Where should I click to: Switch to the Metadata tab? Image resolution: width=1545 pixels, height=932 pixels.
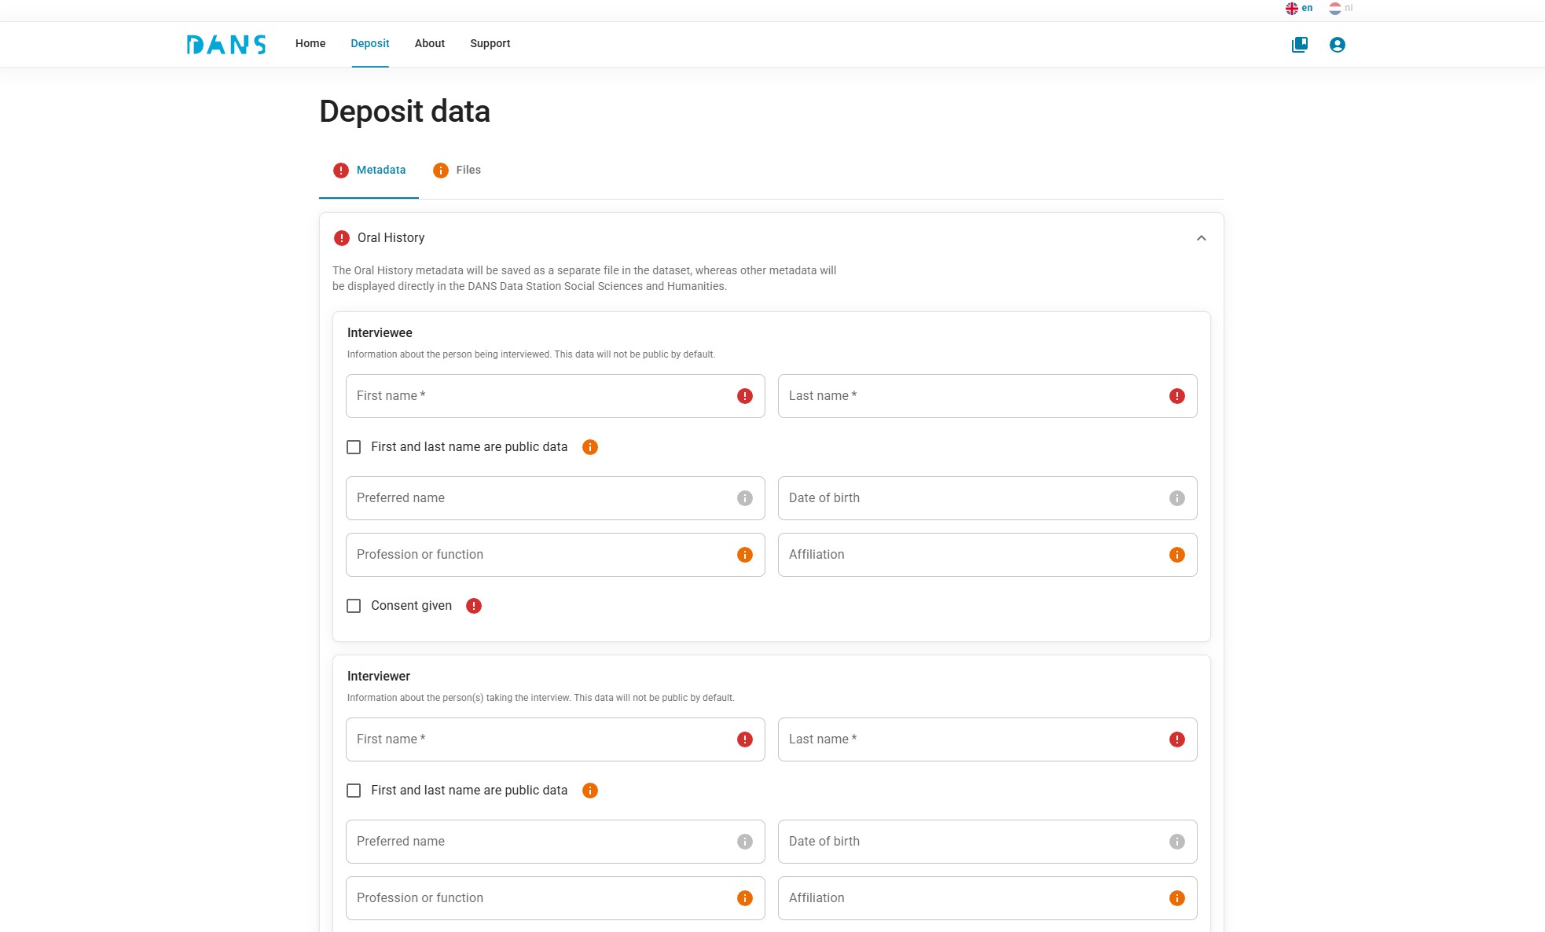[369, 171]
